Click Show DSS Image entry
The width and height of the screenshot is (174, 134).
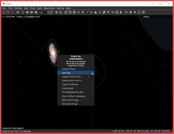(76, 104)
